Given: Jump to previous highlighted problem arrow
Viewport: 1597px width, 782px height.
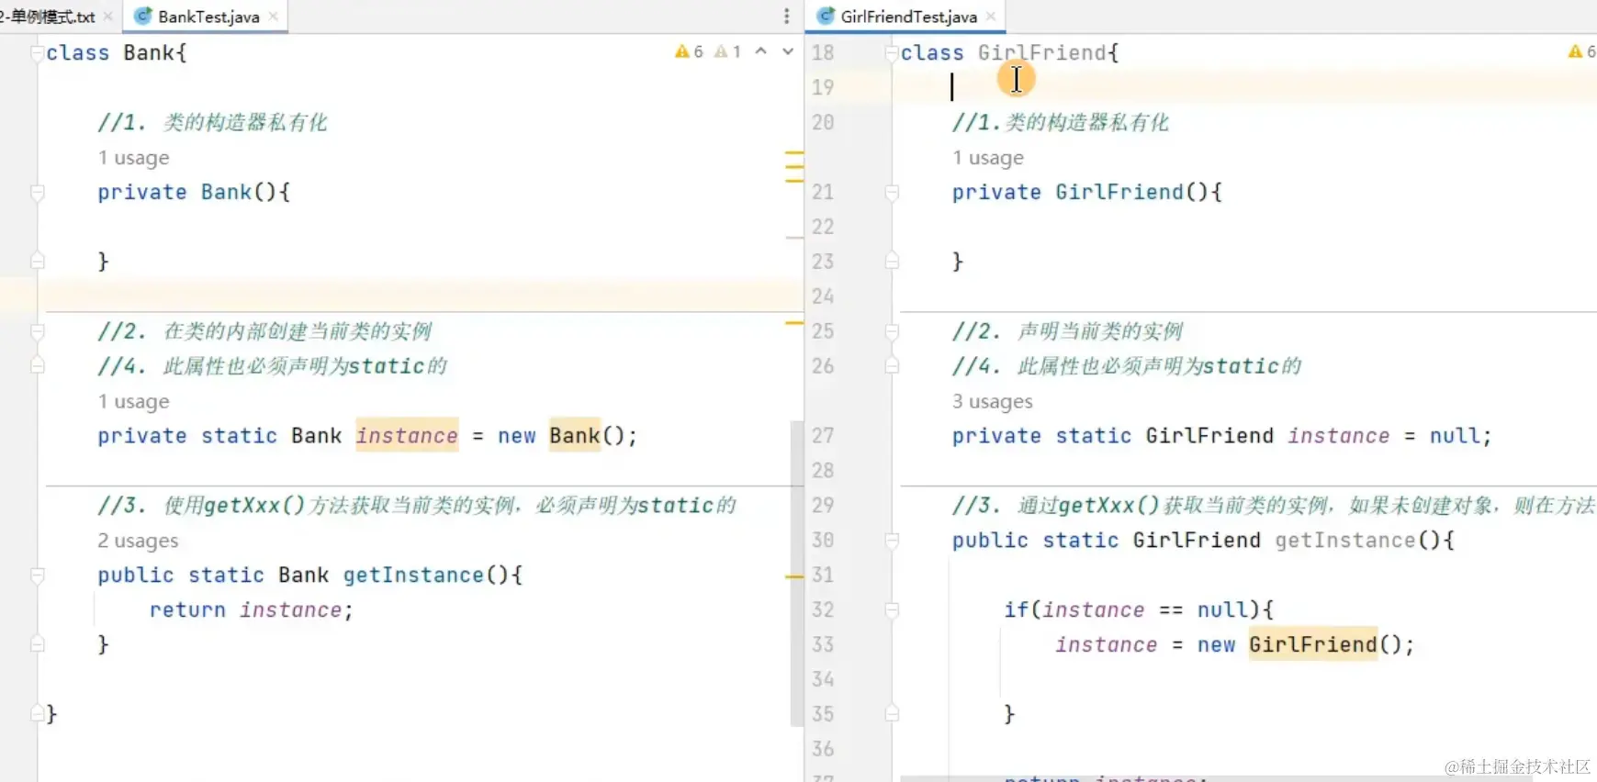Looking at the screenshot, I should (760, 52).
